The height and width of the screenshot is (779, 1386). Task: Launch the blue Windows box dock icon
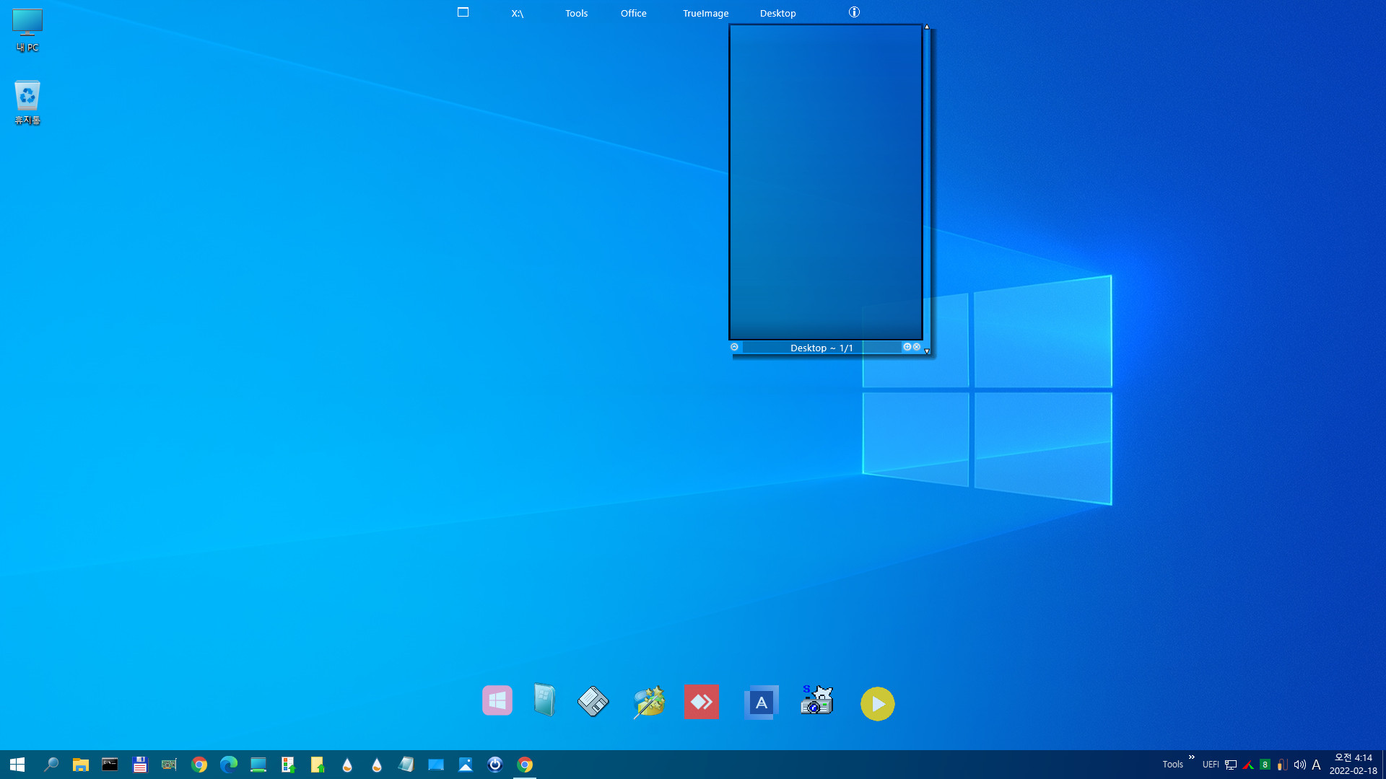click(x=544, y=700)
